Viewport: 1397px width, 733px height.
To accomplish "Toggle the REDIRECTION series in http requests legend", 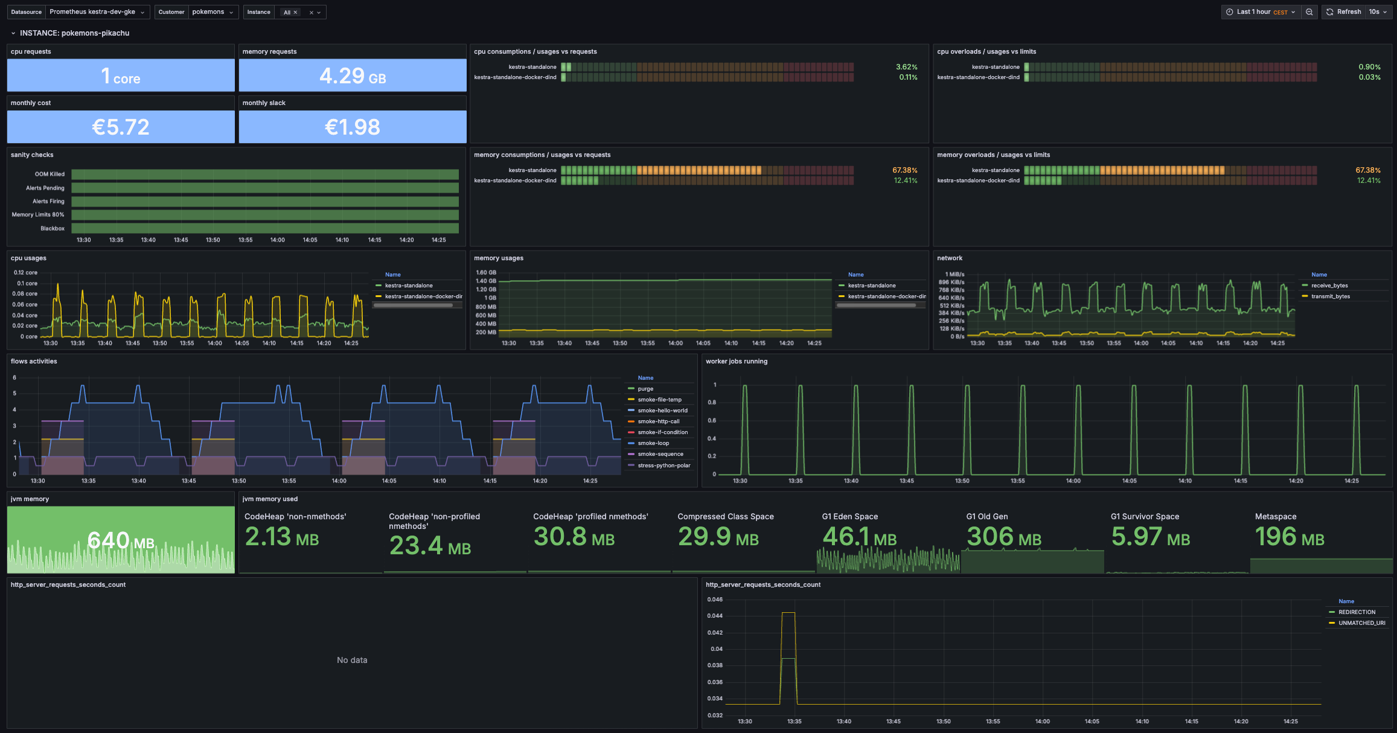I will [x=1357, y=612].
